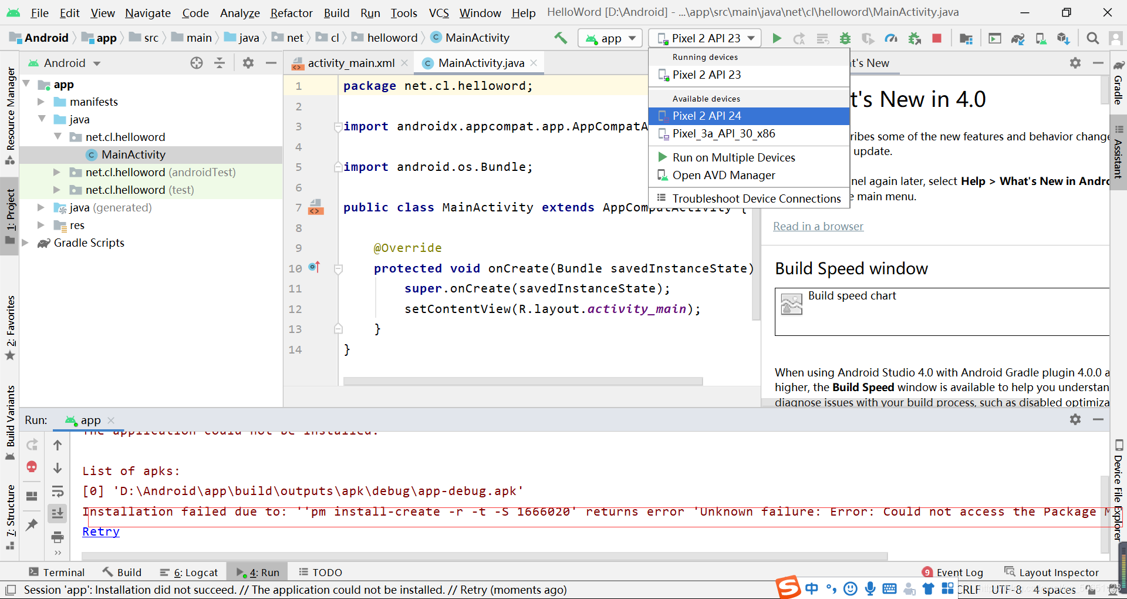Open the Event Log
This screenshot has width=1127, height=599.
[x=953, y=572]
